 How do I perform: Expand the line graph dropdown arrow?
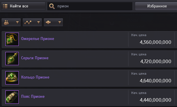coord(38,23)
